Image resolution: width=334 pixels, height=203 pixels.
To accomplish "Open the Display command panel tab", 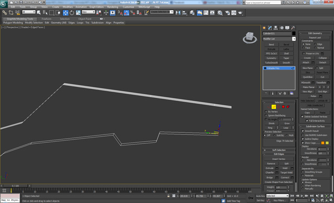I will coord(287,28).
